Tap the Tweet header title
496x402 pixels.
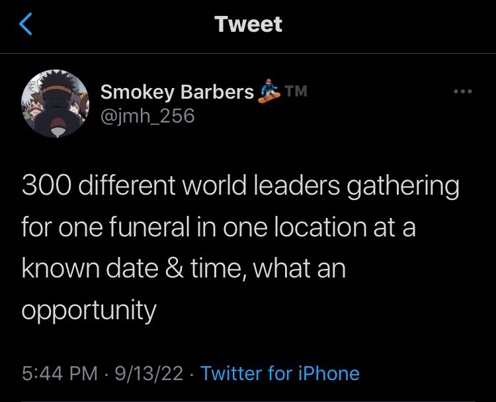[x=248, y=25]
